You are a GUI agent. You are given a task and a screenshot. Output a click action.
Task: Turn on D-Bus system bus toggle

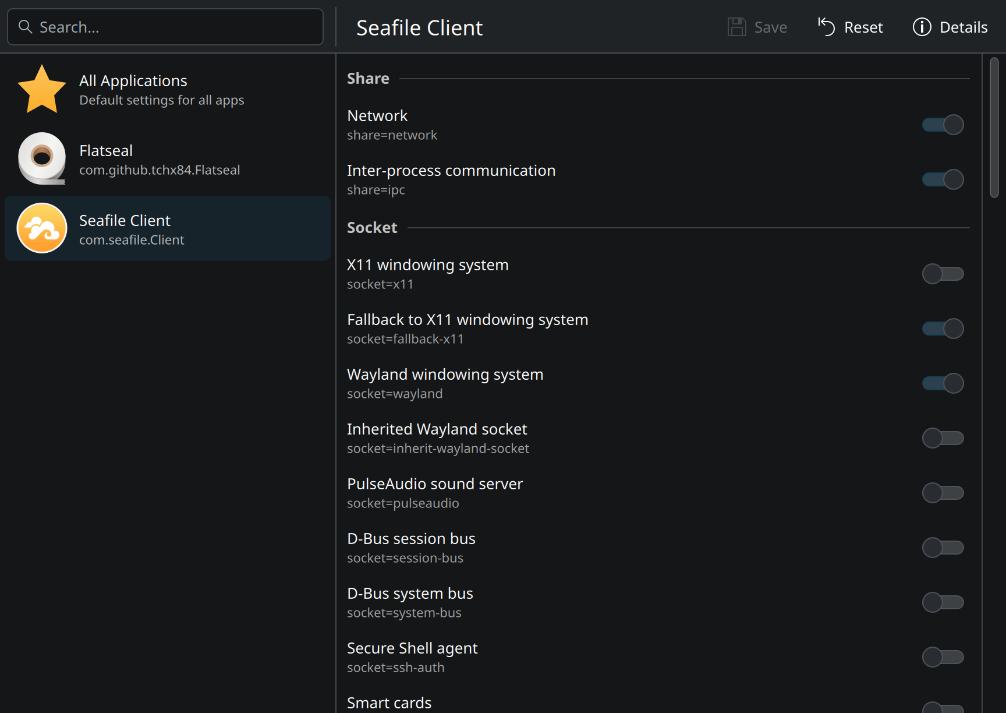(943, 602)
